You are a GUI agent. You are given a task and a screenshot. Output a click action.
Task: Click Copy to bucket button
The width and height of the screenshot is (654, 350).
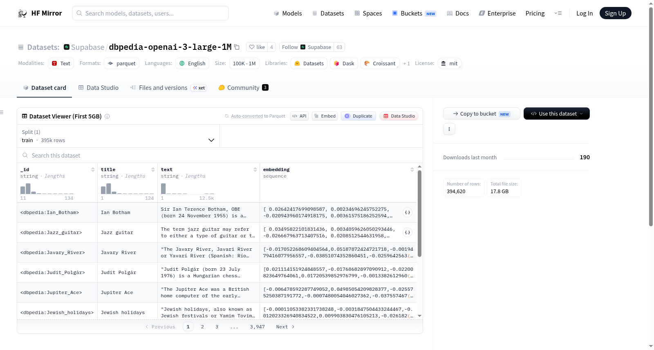(x=482, y=114)
